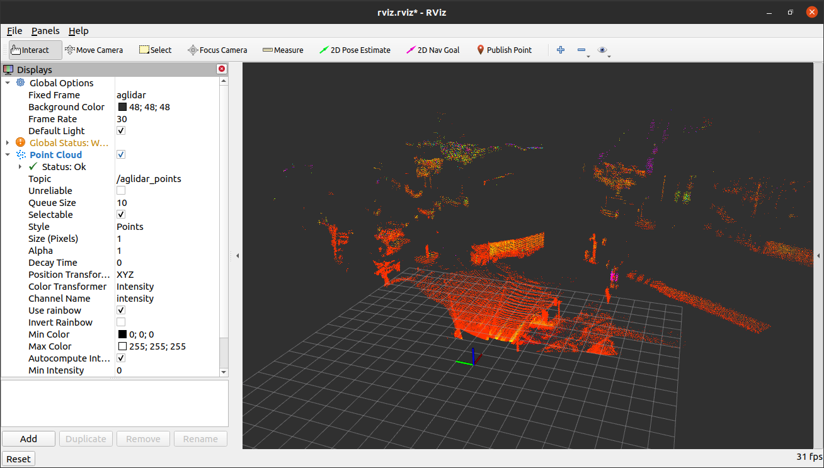Switch to the Measure tool
The image size is (824, 468).
coord(282,49)
